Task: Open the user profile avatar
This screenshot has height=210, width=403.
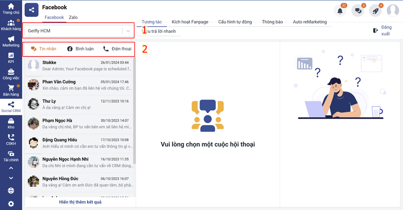Action: [x=393, y=10]
